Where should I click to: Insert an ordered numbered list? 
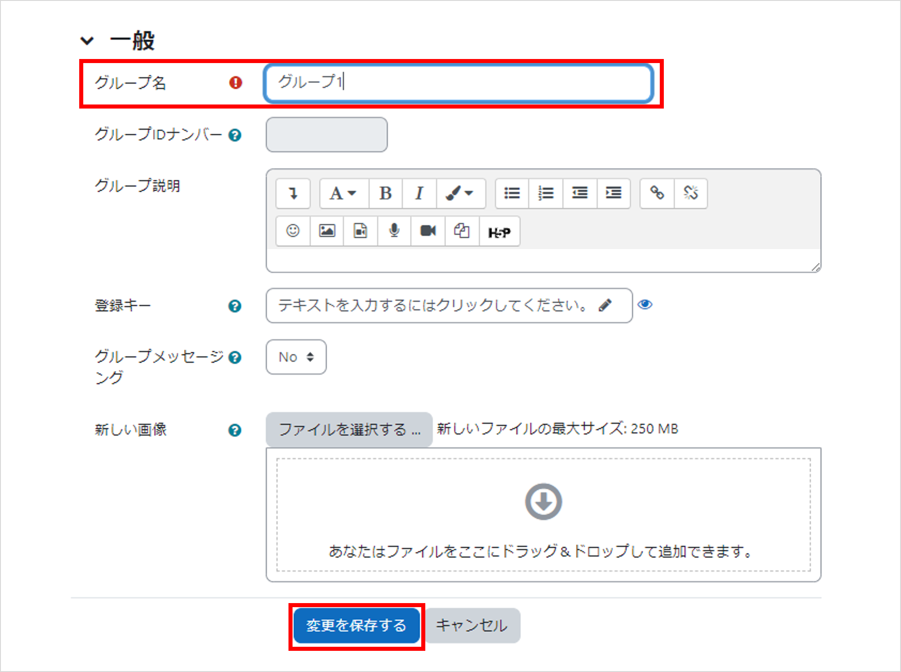tap(546, 194)
